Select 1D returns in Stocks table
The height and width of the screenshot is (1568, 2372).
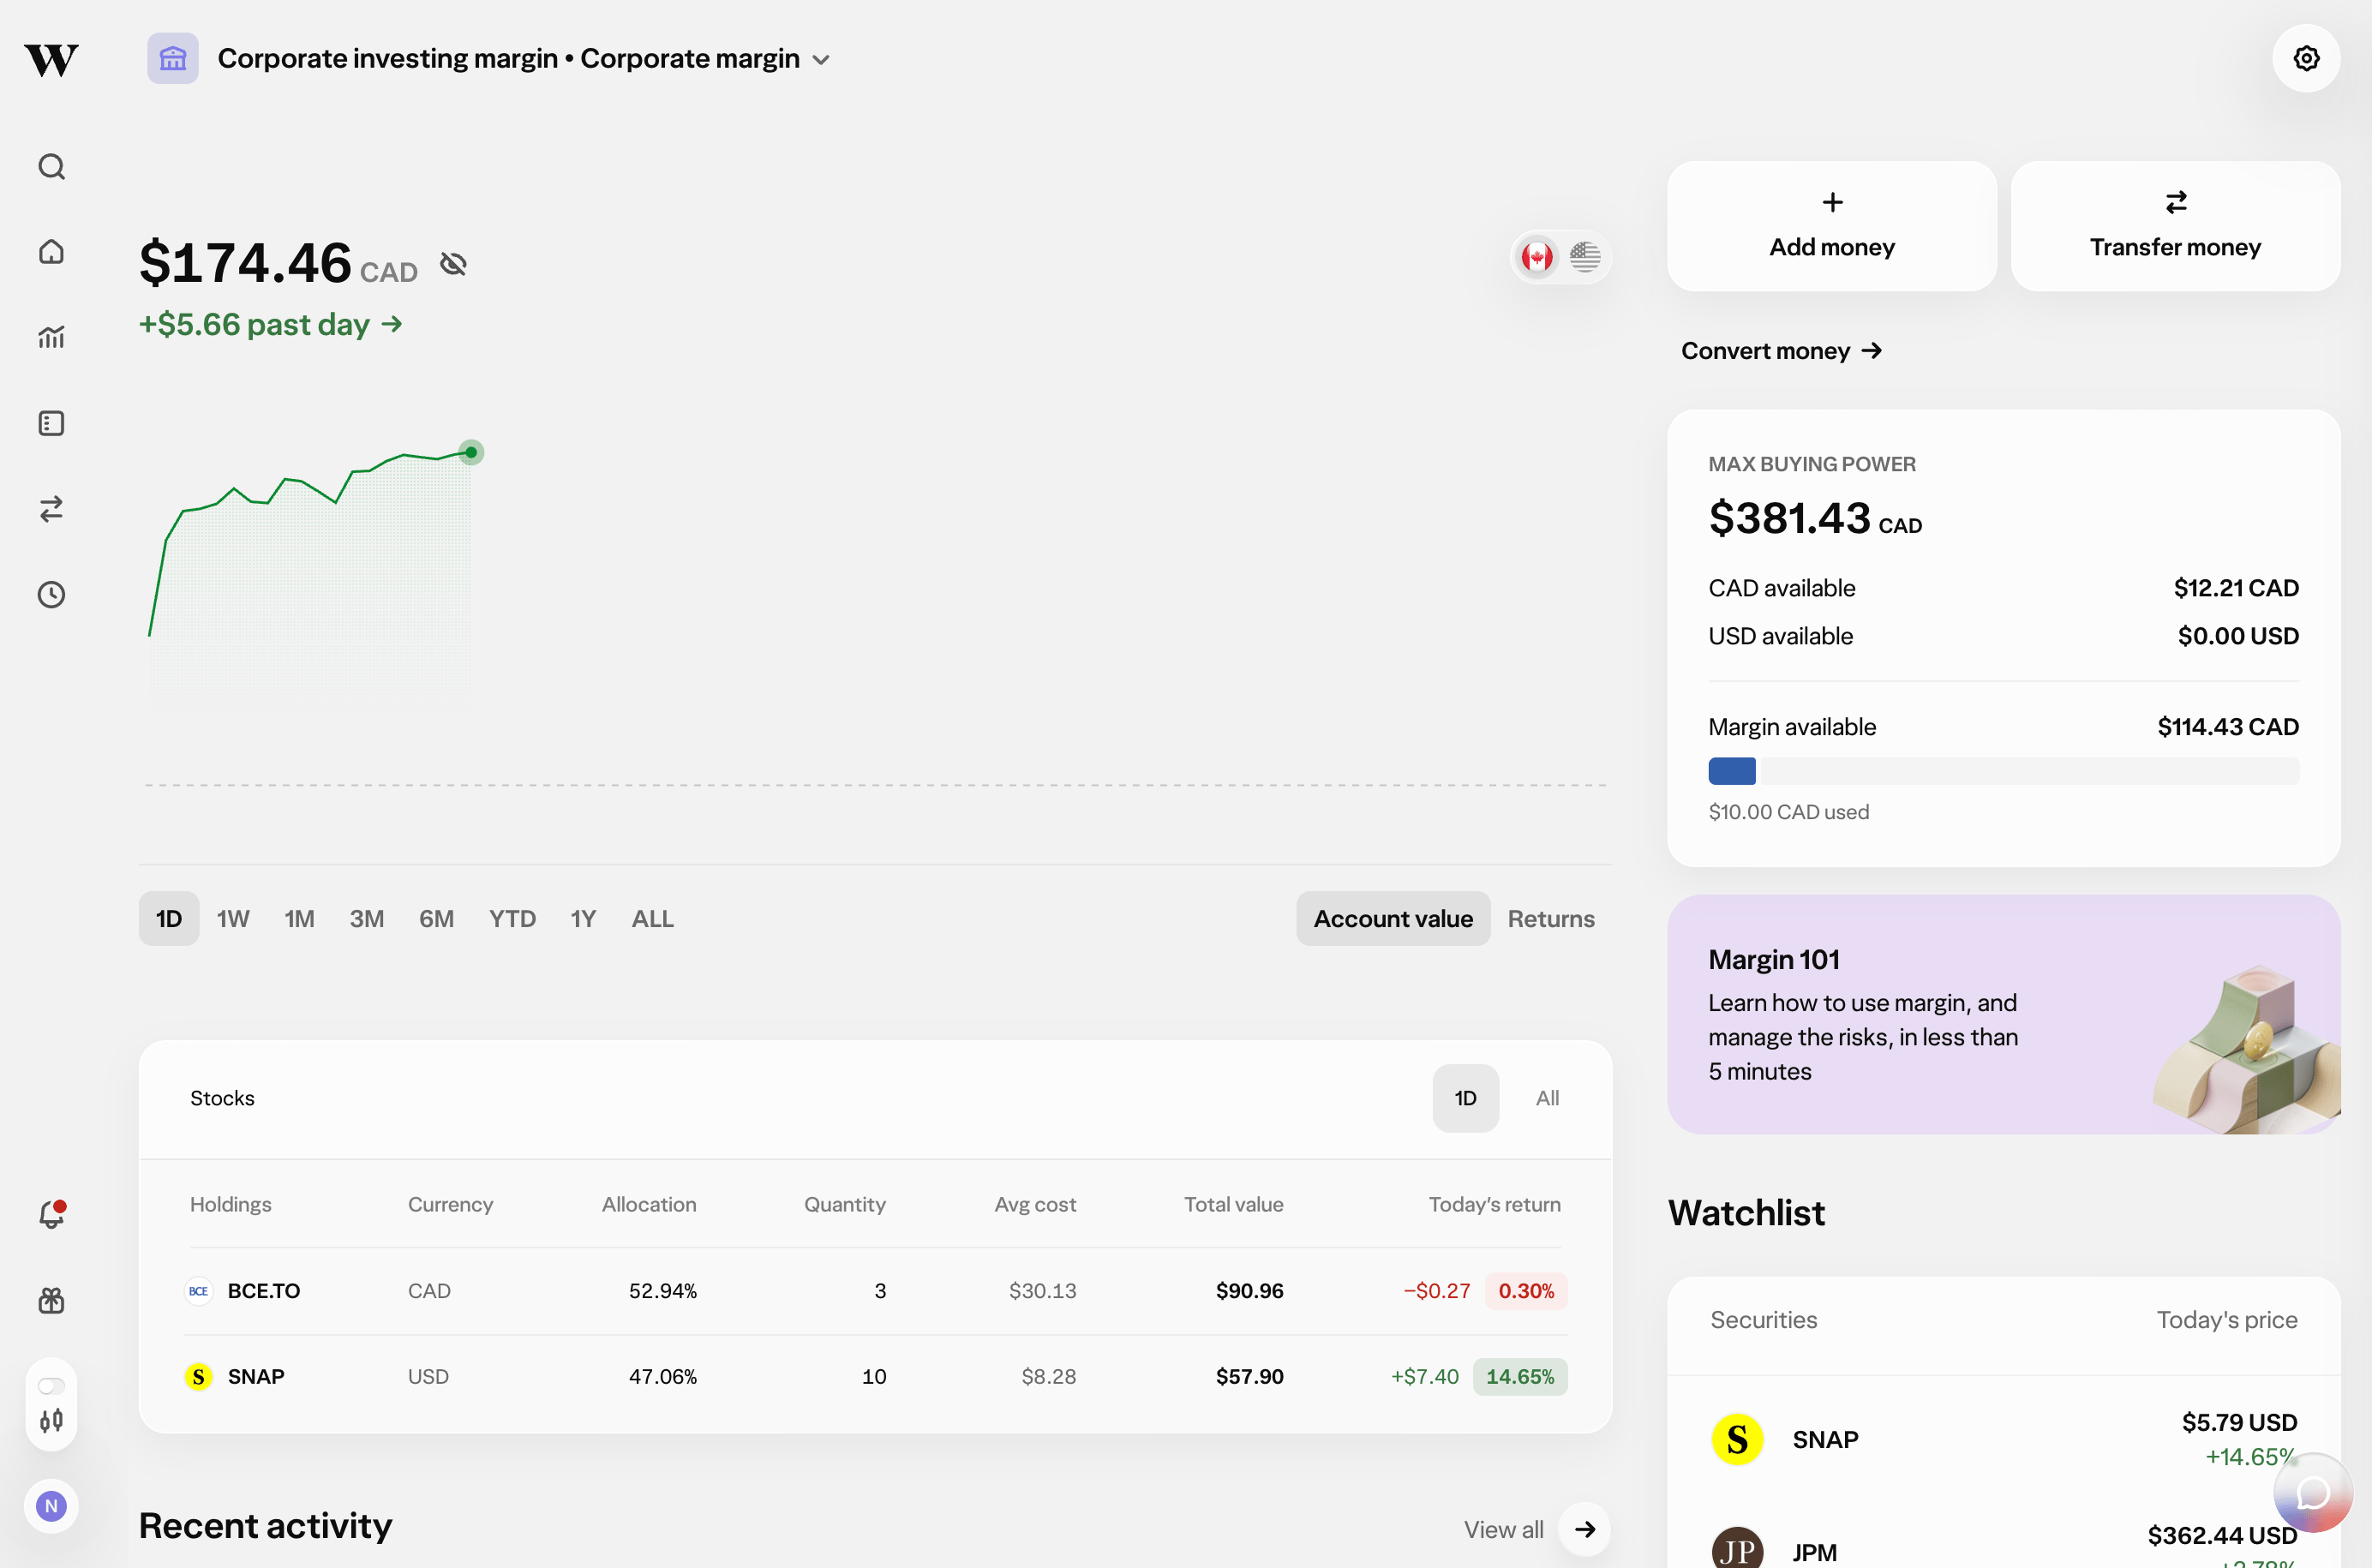click(x=1465, y=1098)
